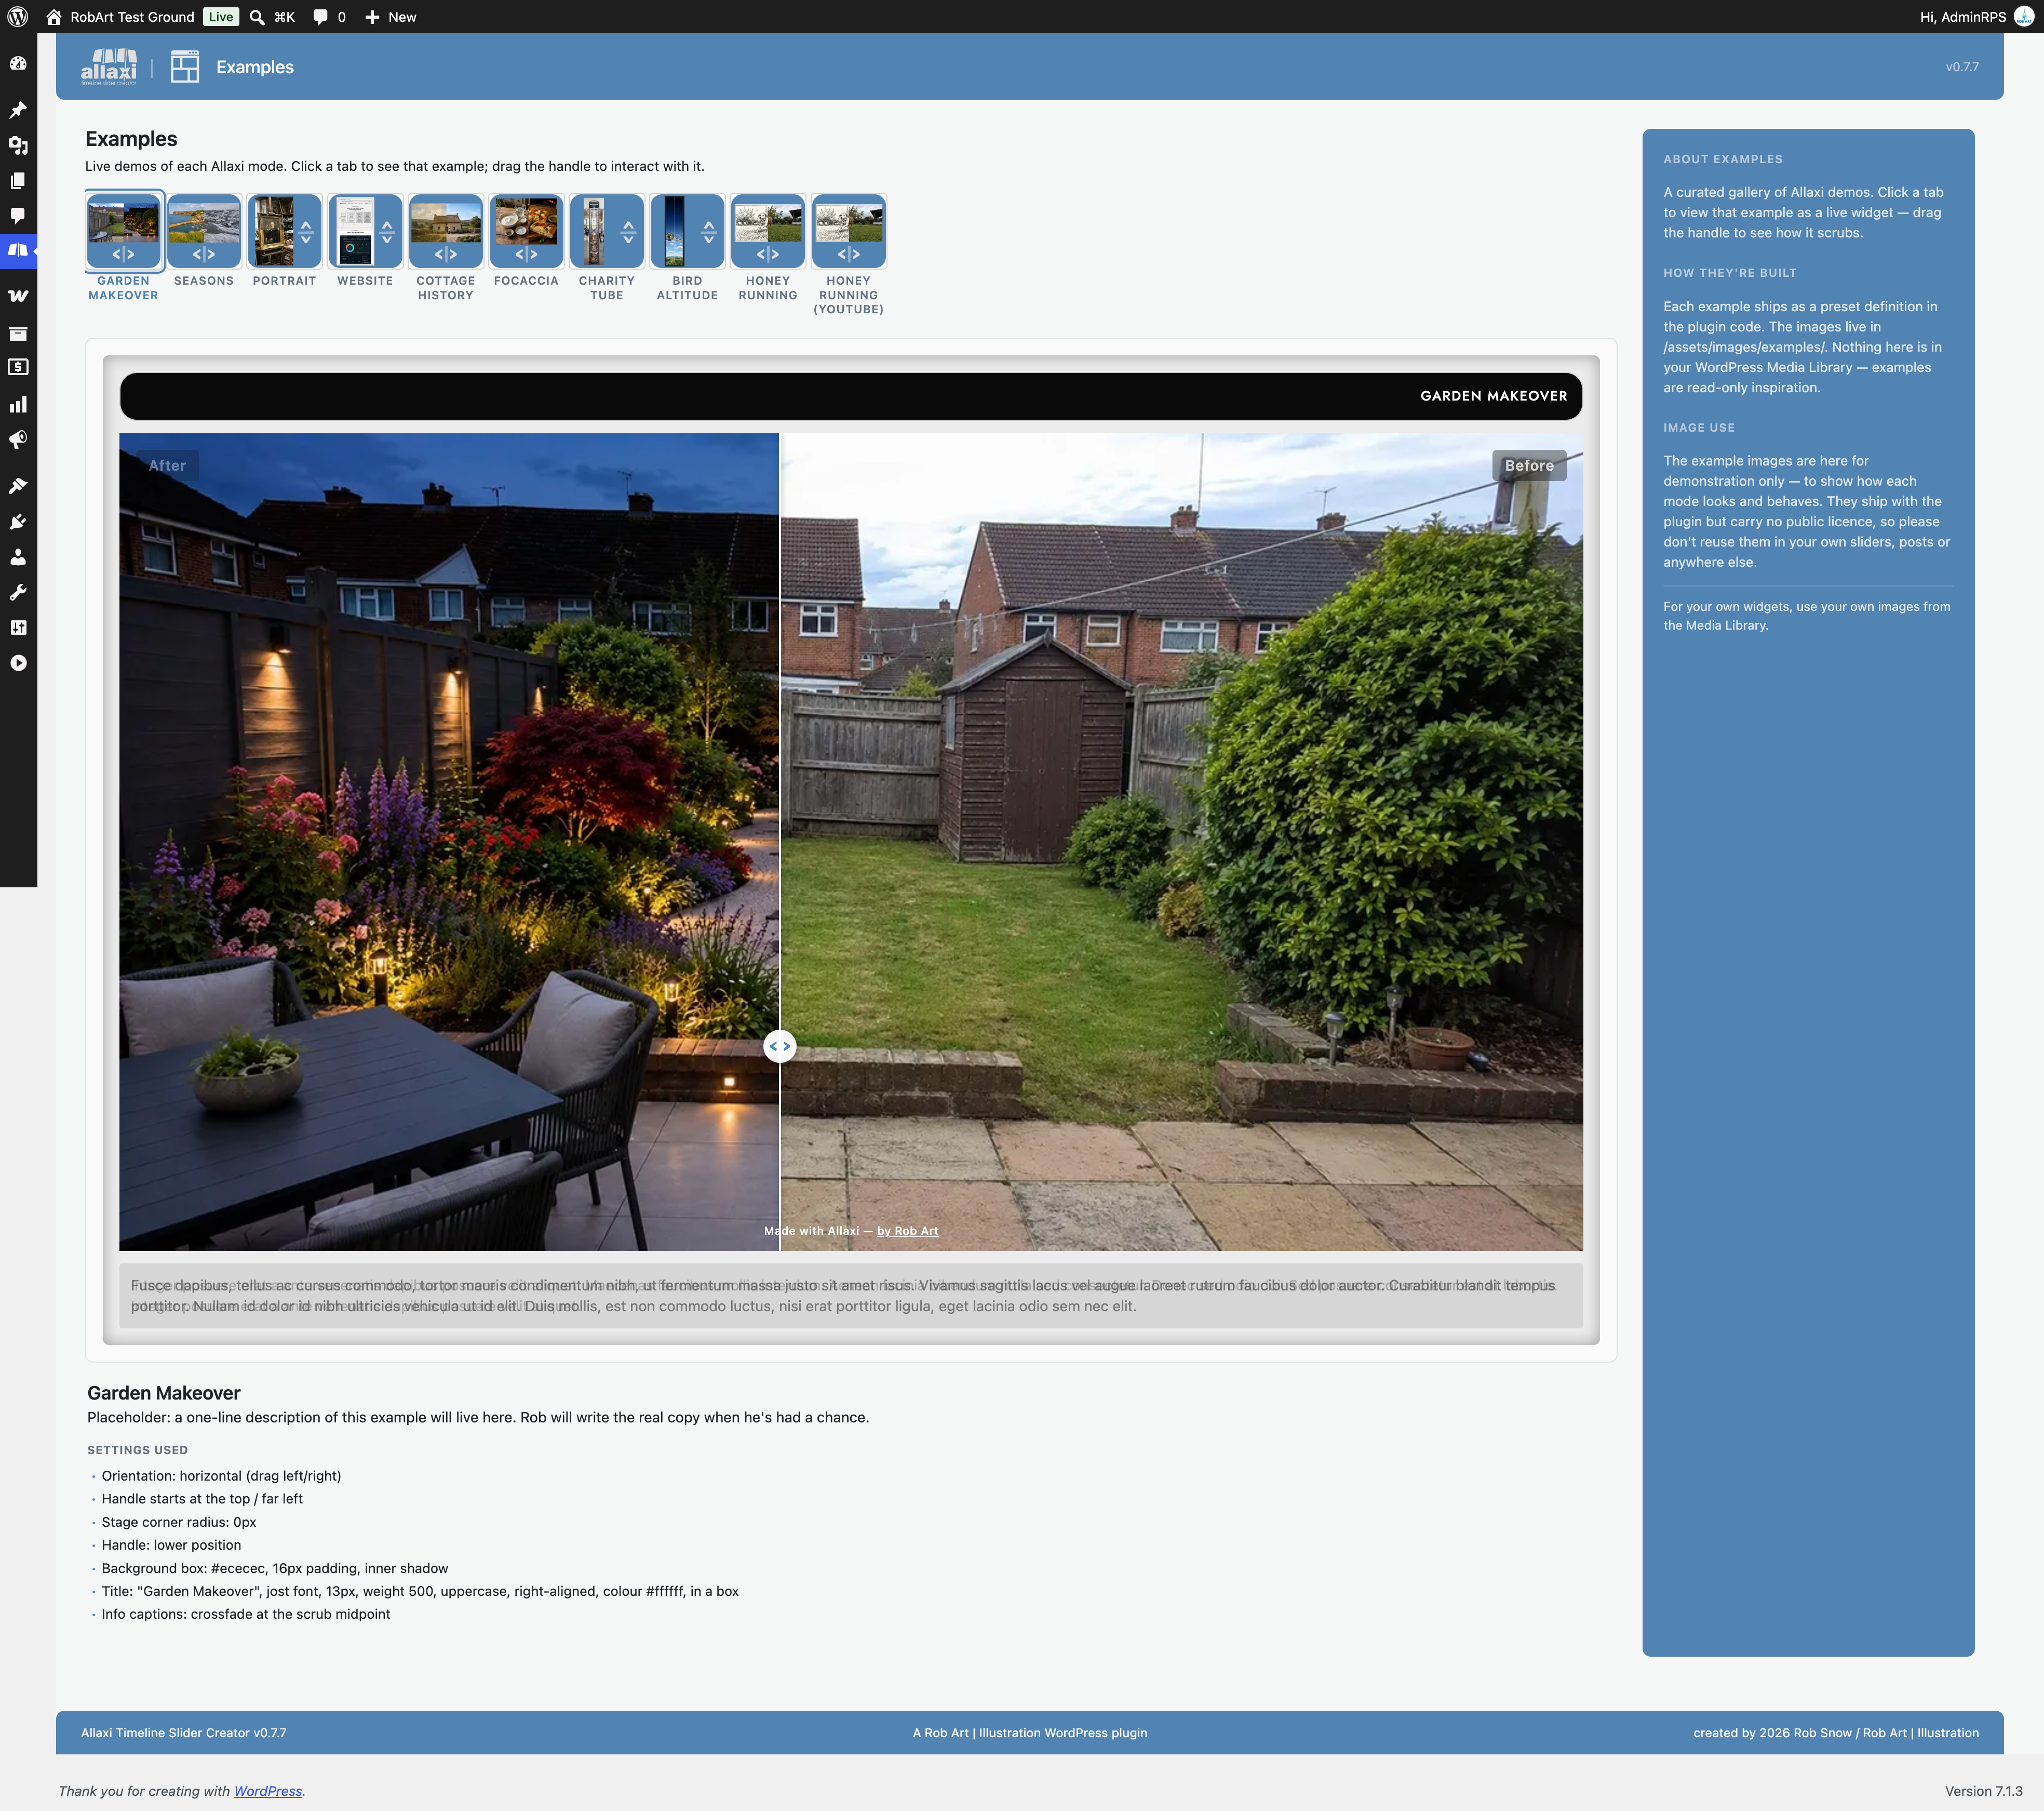The width and height of the screenshot is (2044, 1811).
Task: Open the Dashboard sidebar icon
Action: click(x=18, y=63)
